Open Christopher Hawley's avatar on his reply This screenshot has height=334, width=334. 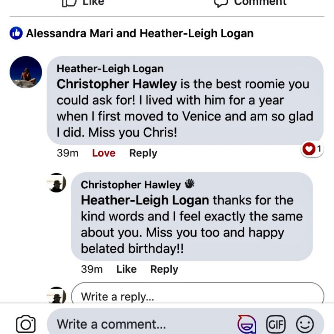click(x=57, y=183)
